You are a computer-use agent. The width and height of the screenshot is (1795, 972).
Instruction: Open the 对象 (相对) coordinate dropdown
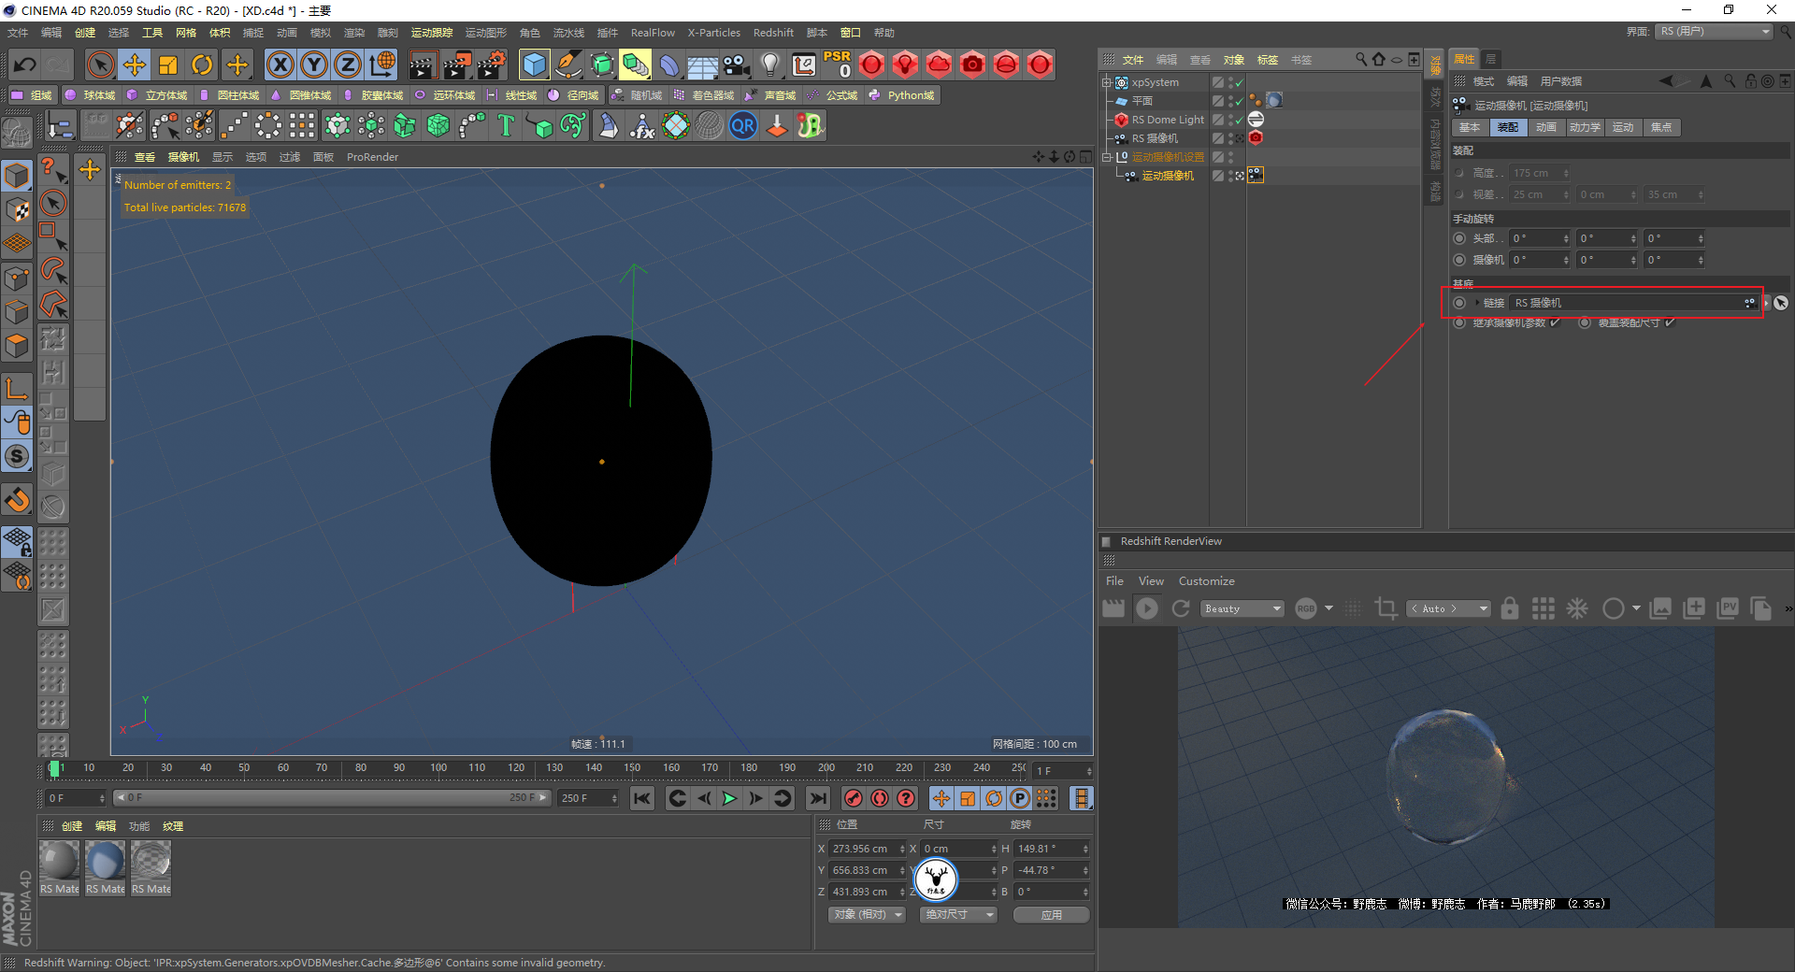point(867,914)
